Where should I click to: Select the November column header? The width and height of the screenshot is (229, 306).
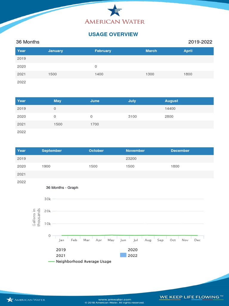pos(135,151)
